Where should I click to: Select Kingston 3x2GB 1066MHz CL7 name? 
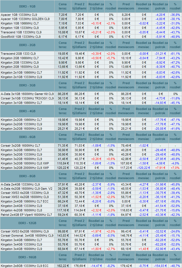(21, 150)
